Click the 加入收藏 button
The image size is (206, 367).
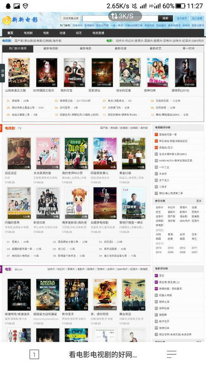point(197,18)
